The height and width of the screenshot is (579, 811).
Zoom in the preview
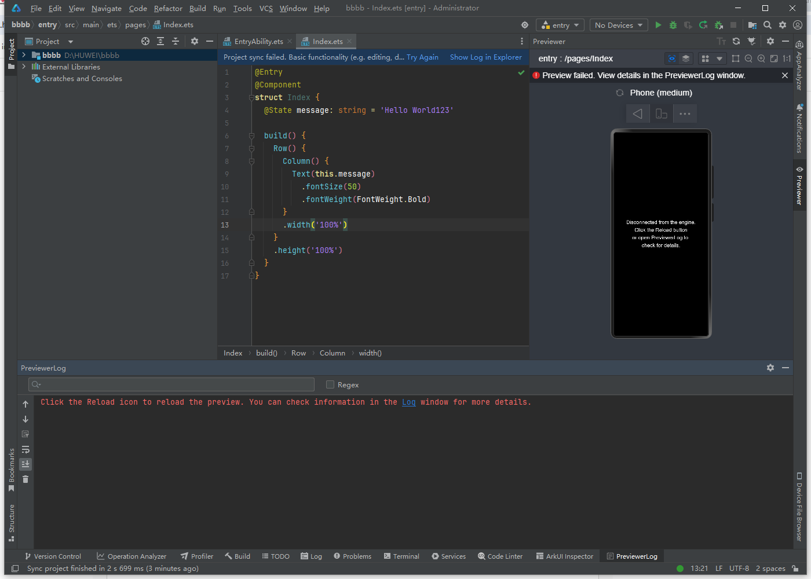[761, 58]
